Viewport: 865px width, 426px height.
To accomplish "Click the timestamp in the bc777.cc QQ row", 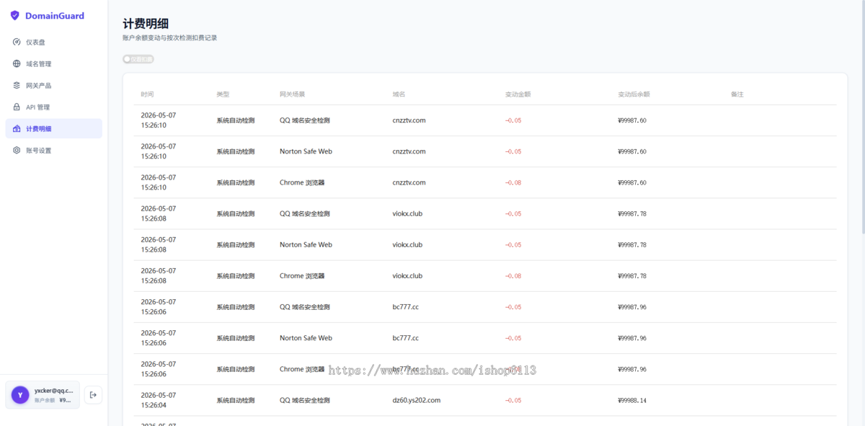I will pos(158,306).
